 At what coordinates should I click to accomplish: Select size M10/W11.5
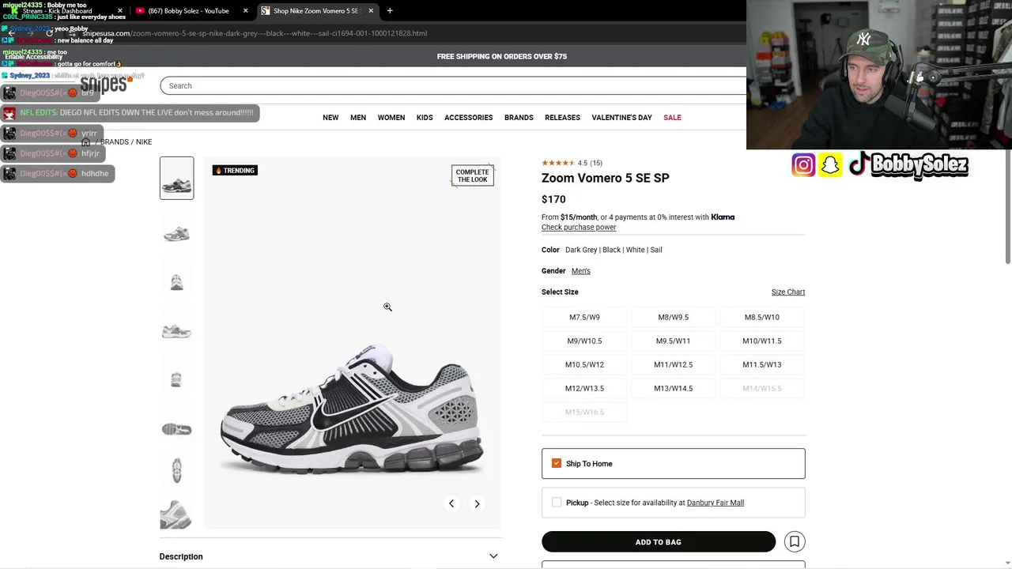(x=762, y=341)
